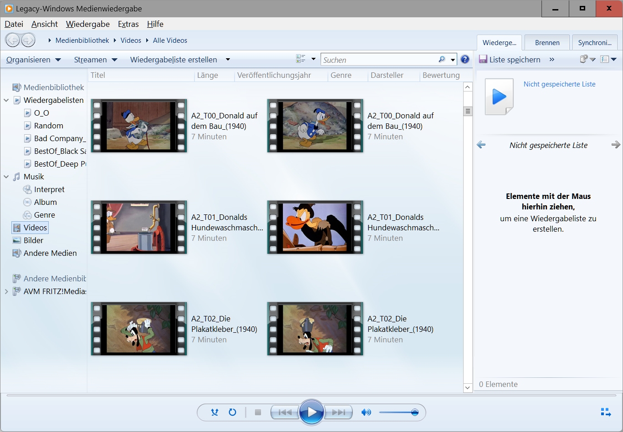Open the Organisieren dropdown
Screen dimensions: 623x432
point(34,60)
